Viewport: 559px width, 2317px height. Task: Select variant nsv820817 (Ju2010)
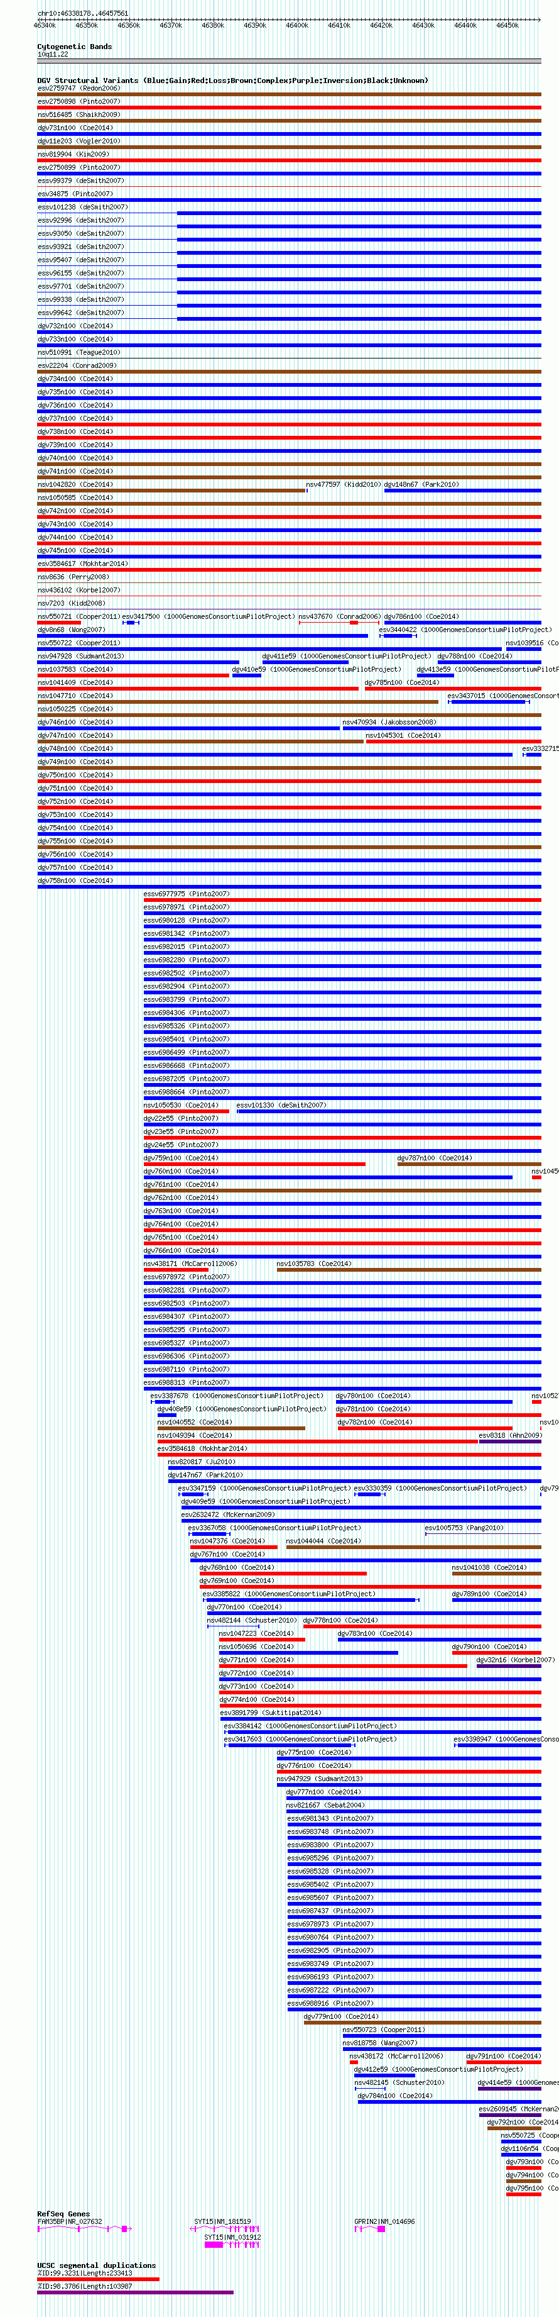(355, 1468)
